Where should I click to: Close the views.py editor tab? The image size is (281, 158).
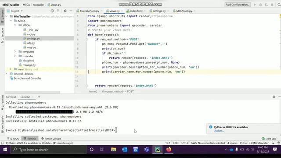pyautogui.click(x=122, y=11)
